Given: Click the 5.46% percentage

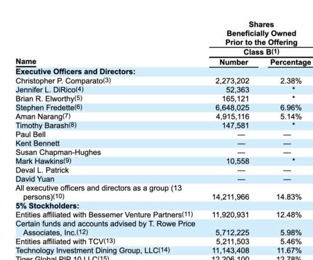Looking at the screenshot, I should point(291,242).
